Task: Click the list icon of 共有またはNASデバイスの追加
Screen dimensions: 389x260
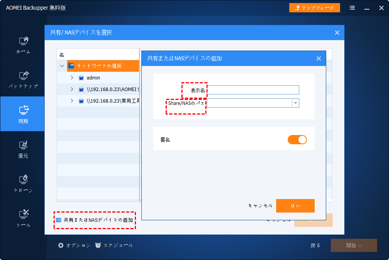Action: [59, 220]
